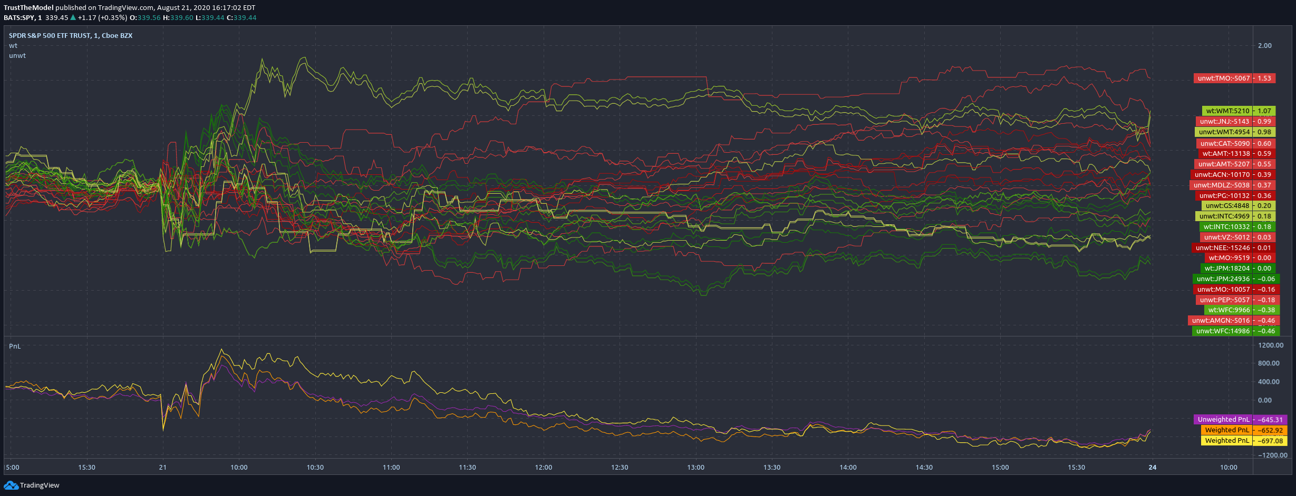Click the yellow Weighted PnL -697.08 label
The width and height of the screenshot is (1296, 496).
click(1244, 441)
